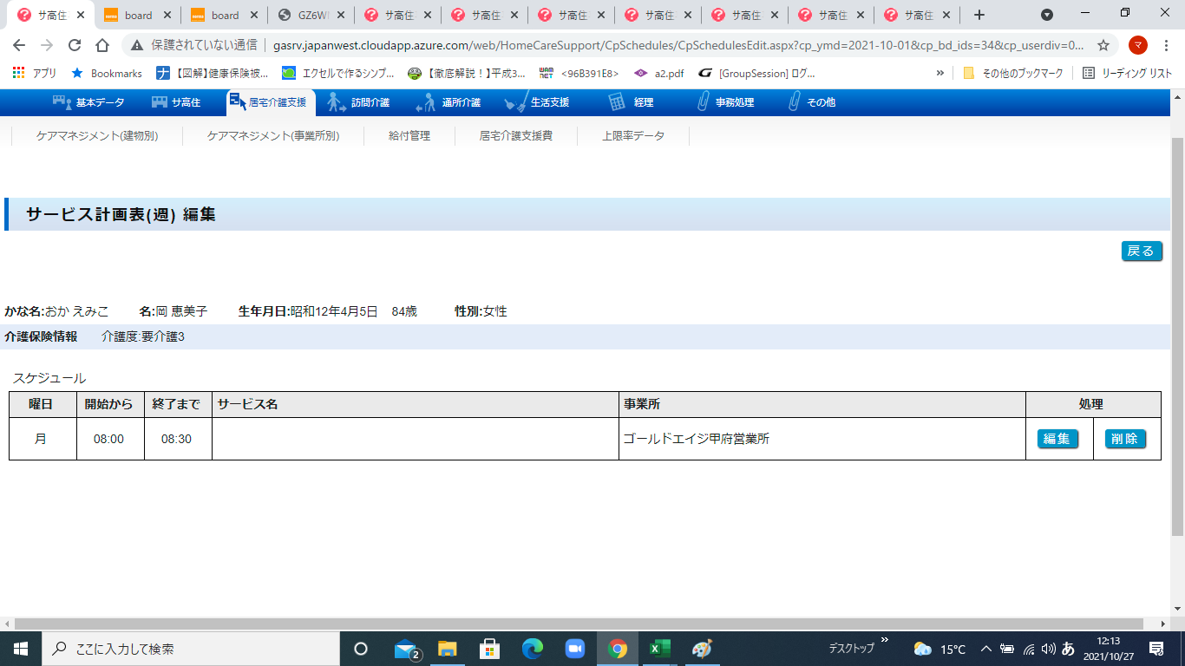Open the 生活支援 menu
The image size is (1185, 666).
[x=538, y=102]
